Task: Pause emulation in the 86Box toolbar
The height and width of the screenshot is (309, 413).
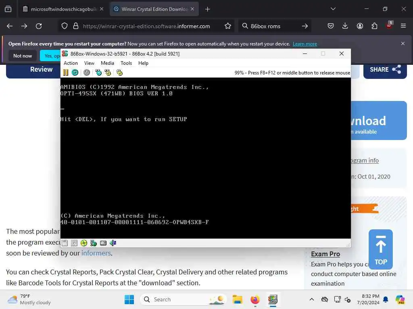Action: (66, 72)
